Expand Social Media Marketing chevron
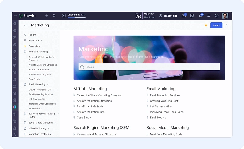This screenshot has width=244, height=149. [56, 123]
